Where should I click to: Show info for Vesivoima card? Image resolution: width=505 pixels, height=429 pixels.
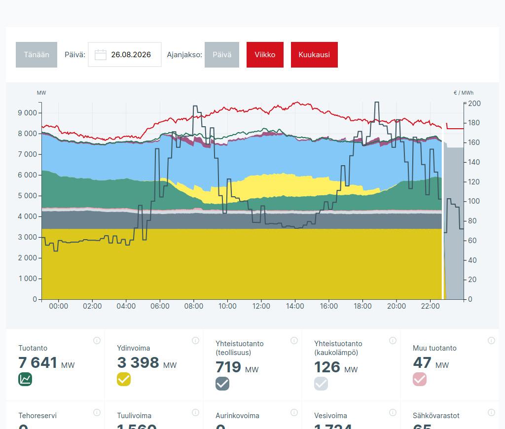click(392, 413)
